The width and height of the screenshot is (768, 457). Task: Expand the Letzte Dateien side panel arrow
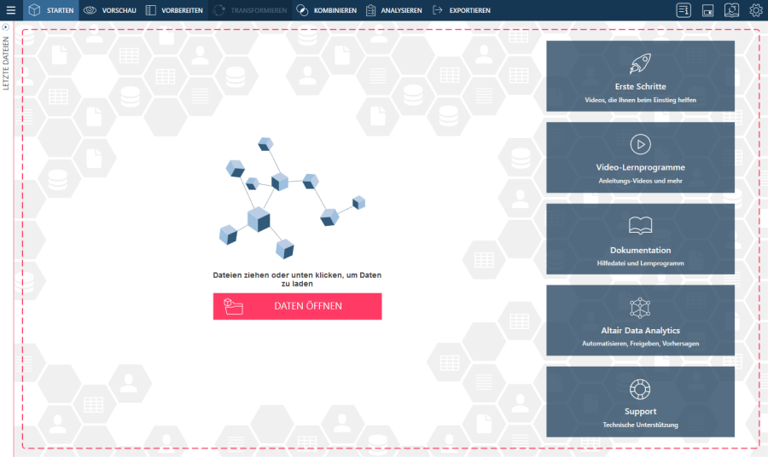(x=6, y=27)
